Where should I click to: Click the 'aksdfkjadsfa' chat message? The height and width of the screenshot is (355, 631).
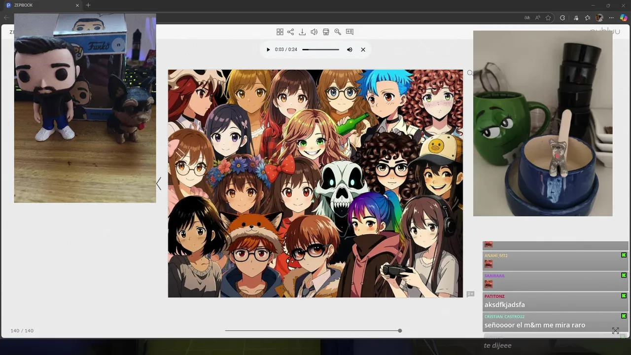point(505,305)
